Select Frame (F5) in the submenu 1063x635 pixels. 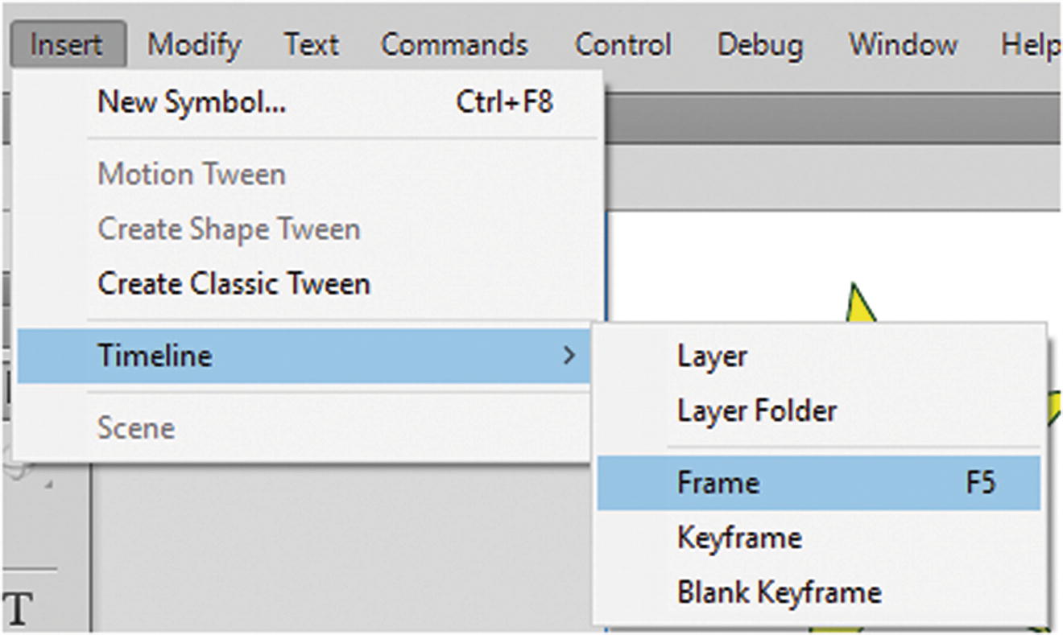pos(718,483)
